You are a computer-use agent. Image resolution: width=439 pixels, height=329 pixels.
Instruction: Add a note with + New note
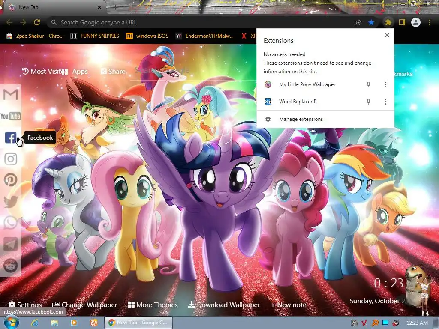pyautogui.click(x=289, y=305)
